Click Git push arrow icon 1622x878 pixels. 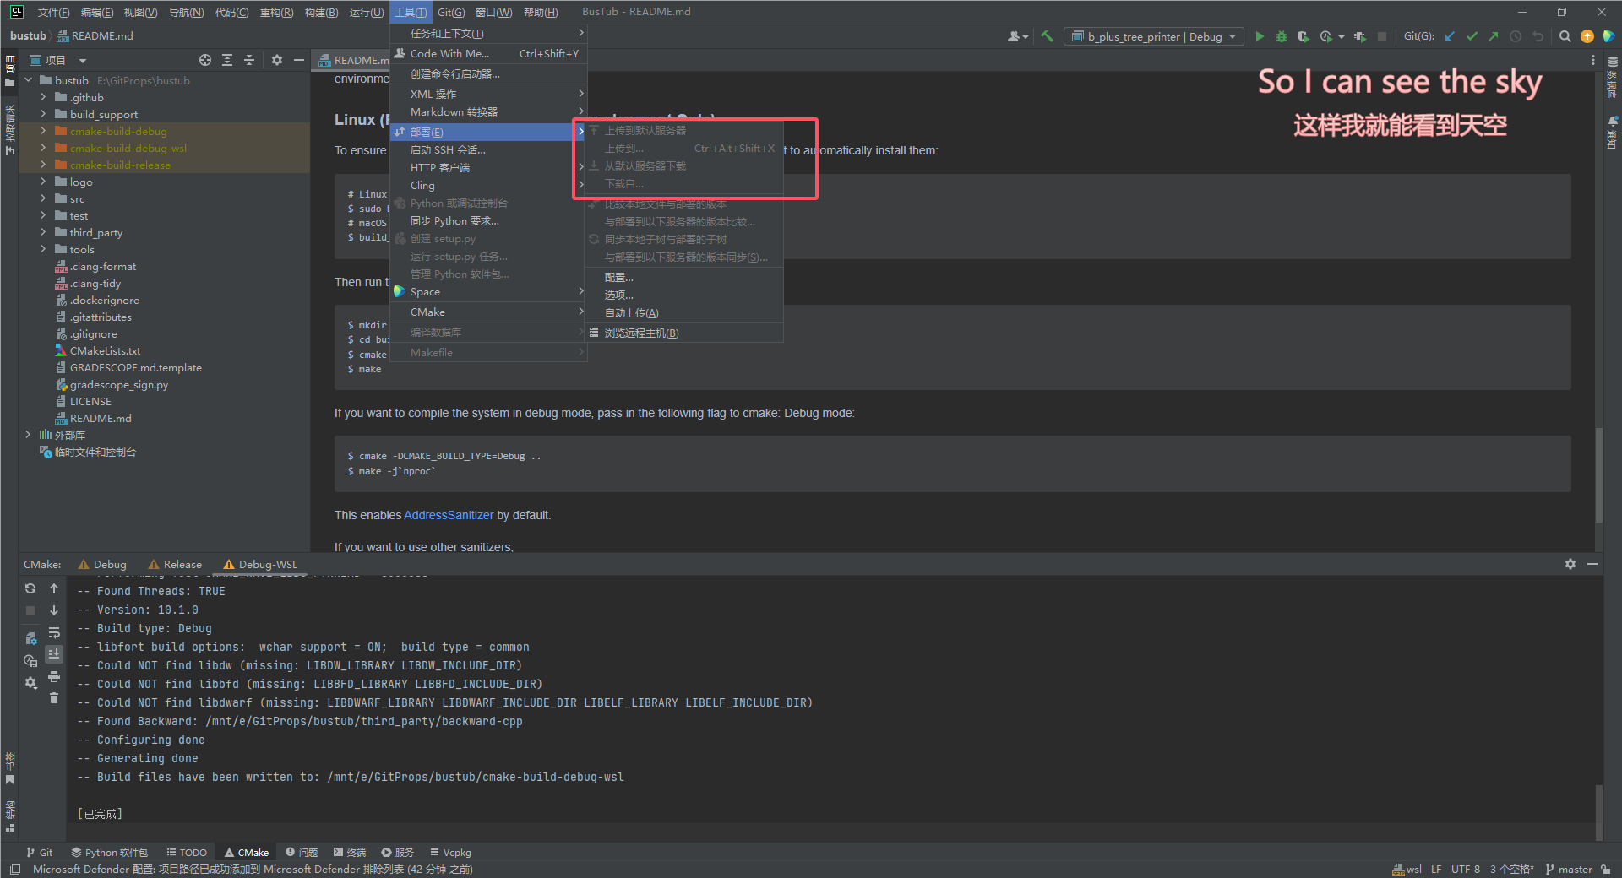point(1494,36)
